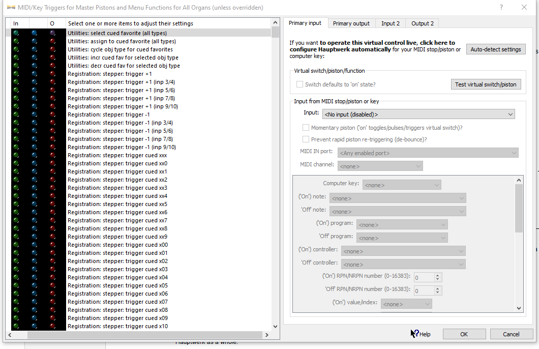
Task: Toggle 'Switch defaults to on state' checkbox
Action: click(x=300, y=84)
